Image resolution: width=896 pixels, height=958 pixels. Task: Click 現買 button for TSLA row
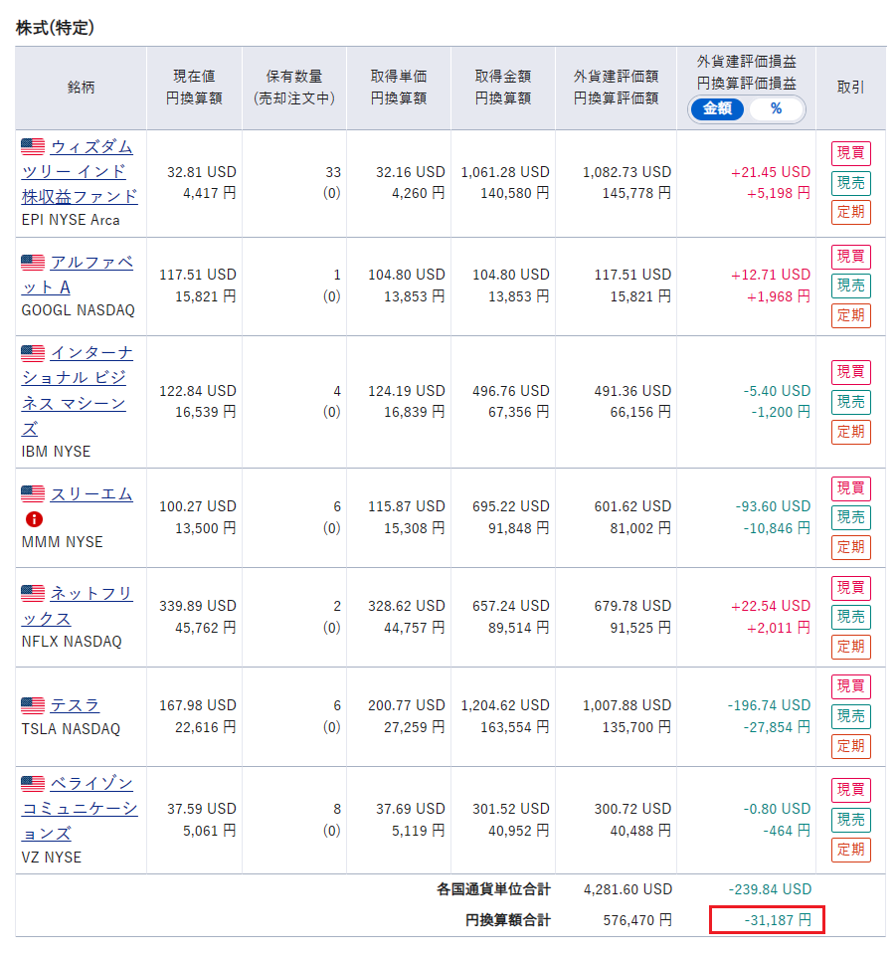(x=851, y=686)
